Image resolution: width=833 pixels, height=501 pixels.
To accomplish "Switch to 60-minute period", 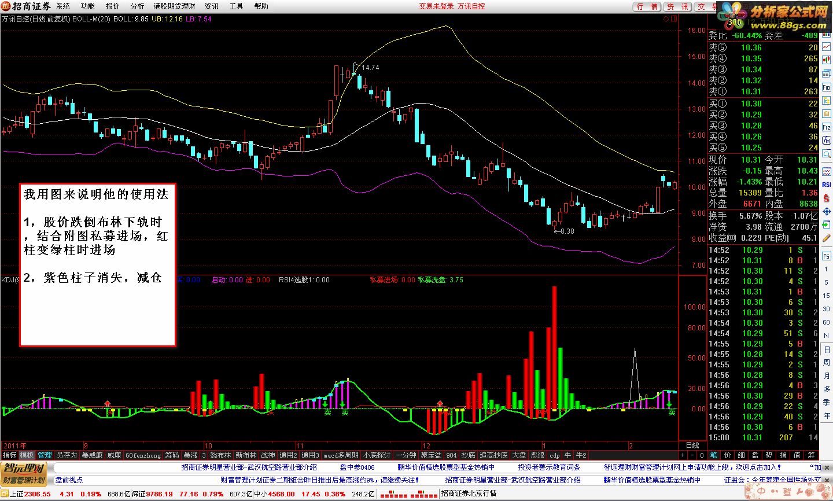I will coord(827,322).
